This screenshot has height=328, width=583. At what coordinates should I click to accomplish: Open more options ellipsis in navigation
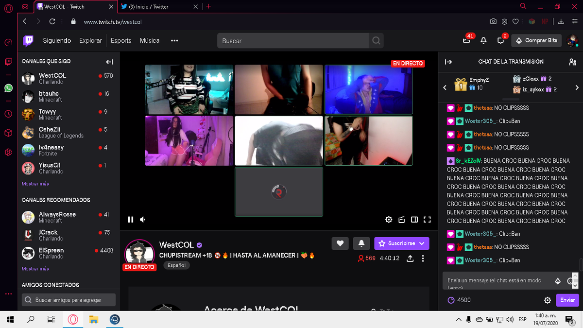174,41
